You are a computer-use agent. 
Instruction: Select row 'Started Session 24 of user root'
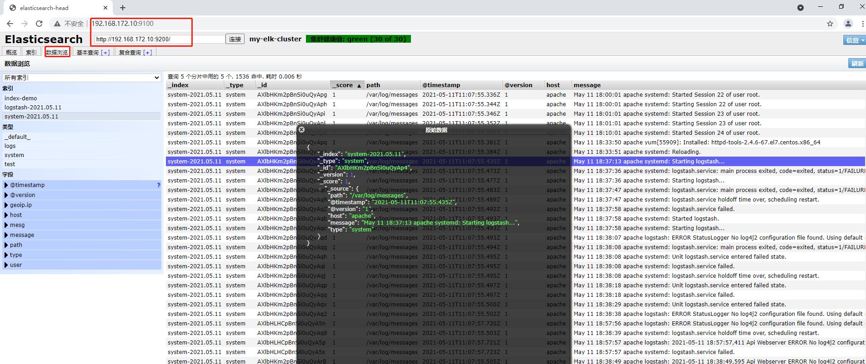[x=516, y=133]
